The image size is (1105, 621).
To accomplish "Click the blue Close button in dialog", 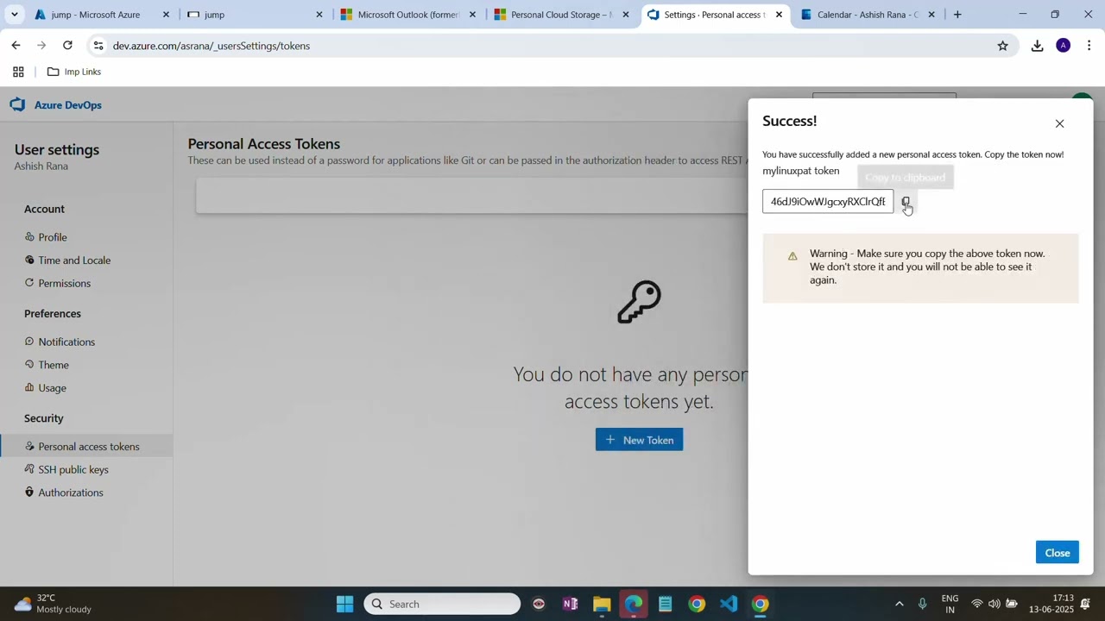I will point(1057,553).
